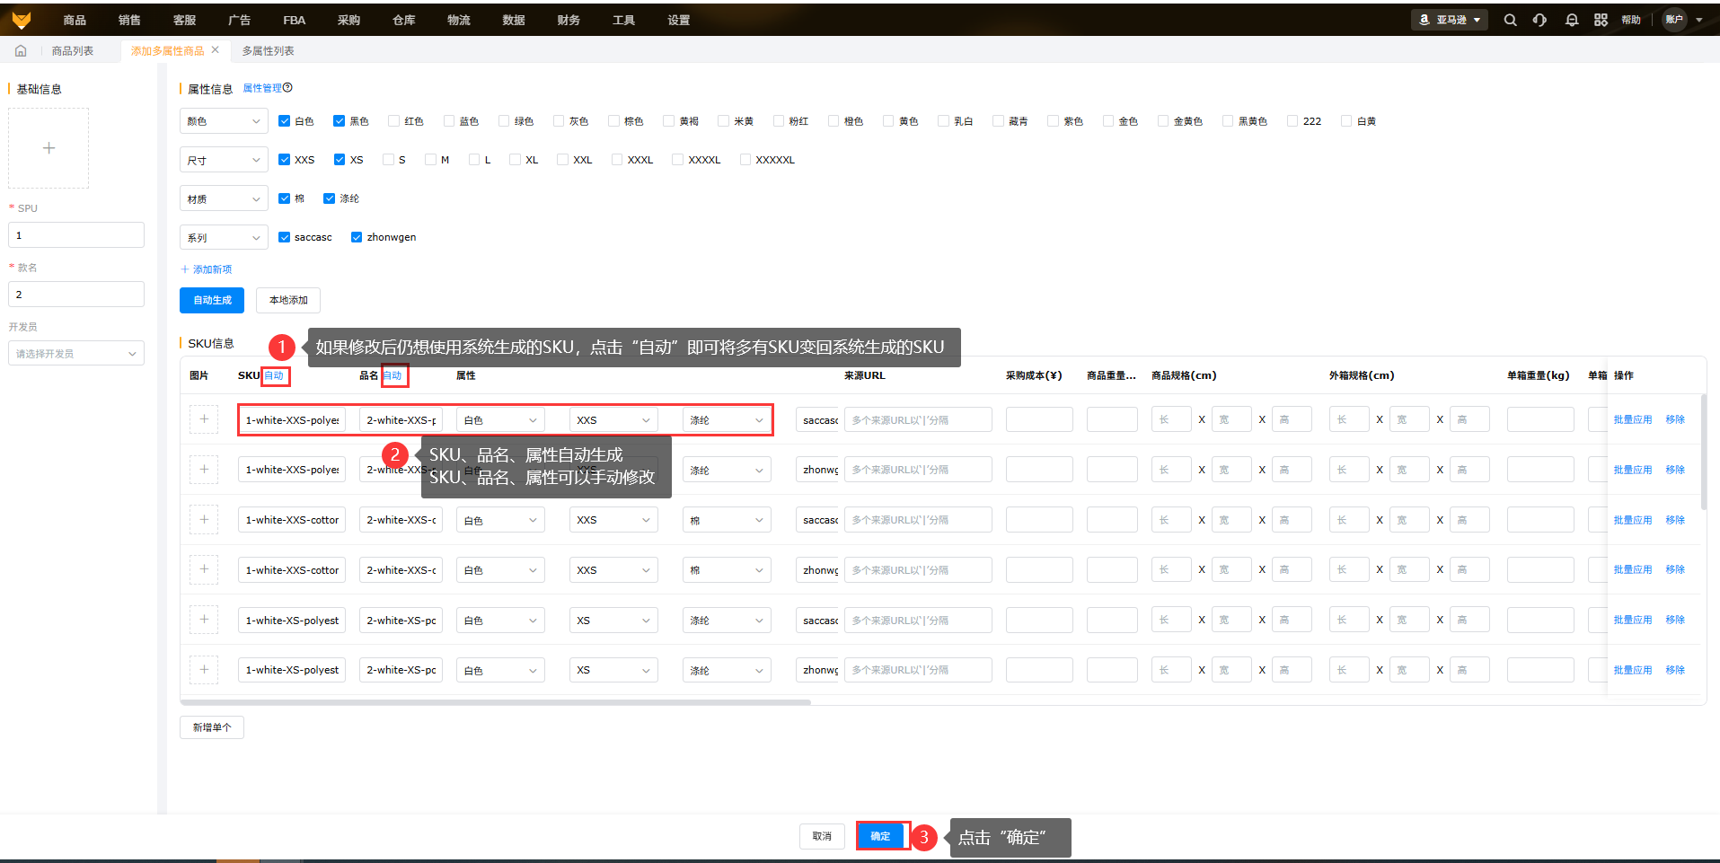Uncheck the zhonwgen series checkbox
The image size is (1720, 863).
coord(357,237)
